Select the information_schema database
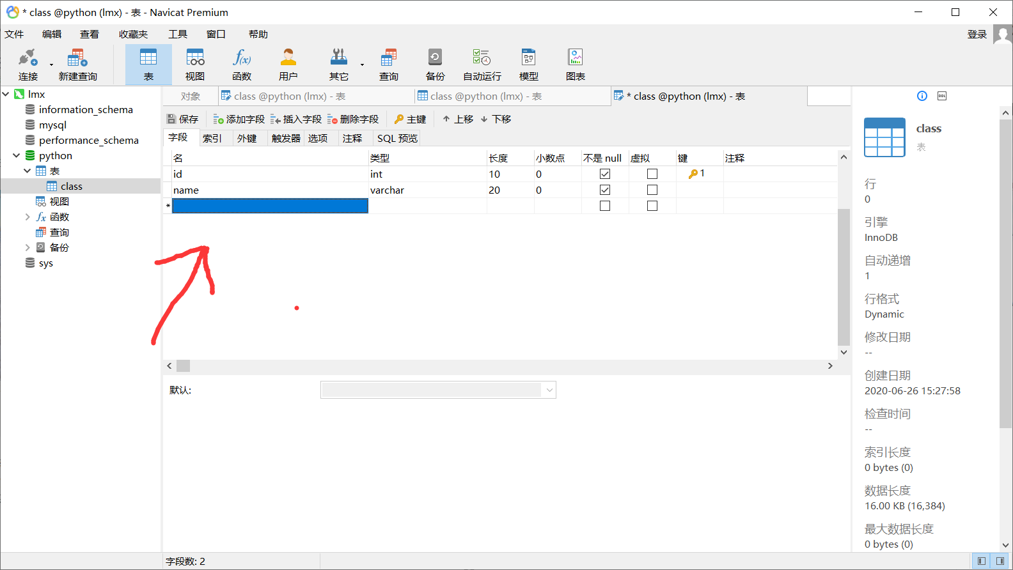The image size is (1013, 570). [86, 109]
